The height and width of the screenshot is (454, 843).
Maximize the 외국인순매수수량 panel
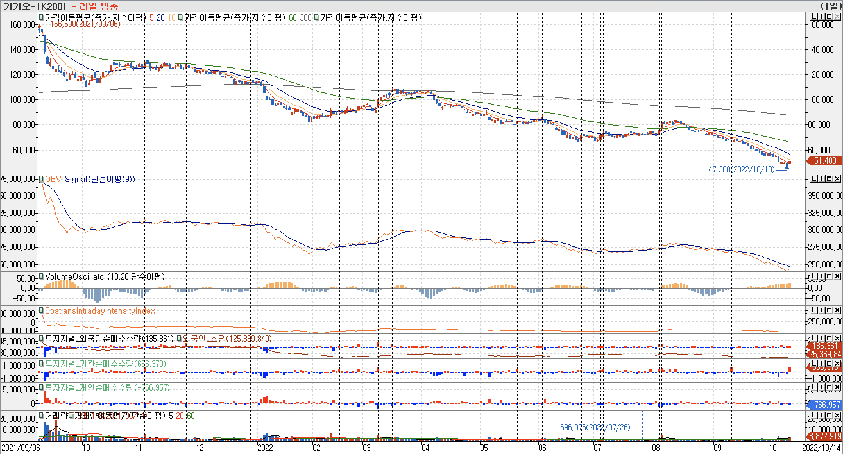pyautogui.click(x=830, y=338)
